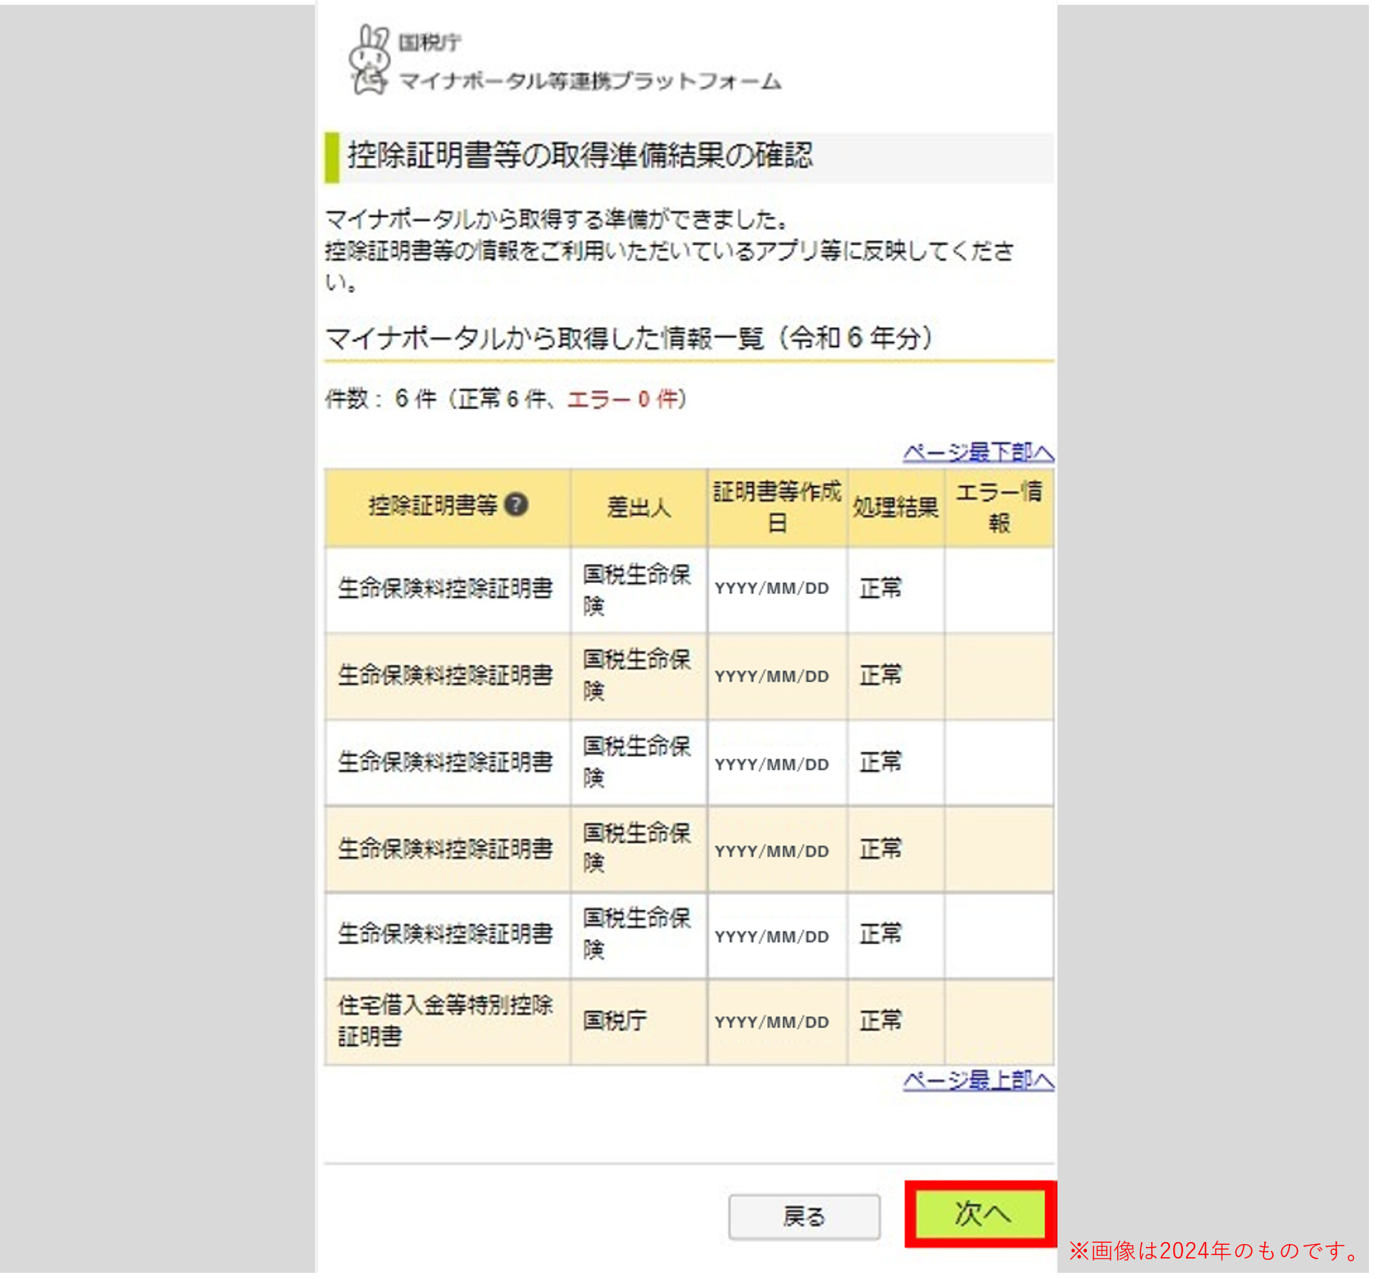Jump to page bottom via ページ最下部へ
Screen dimensions: 1384x1279
coord(977,452)
